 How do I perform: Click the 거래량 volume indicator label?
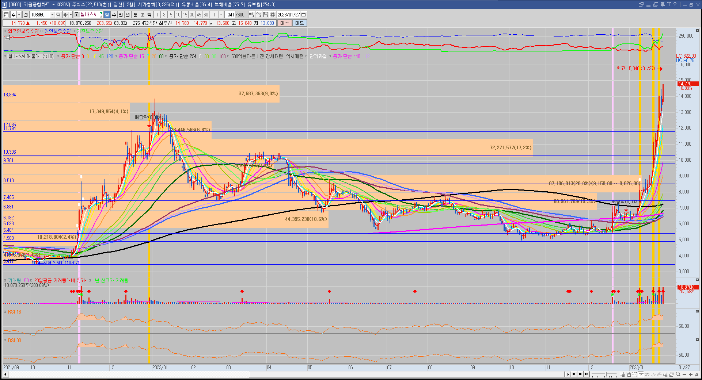[15, 280]
